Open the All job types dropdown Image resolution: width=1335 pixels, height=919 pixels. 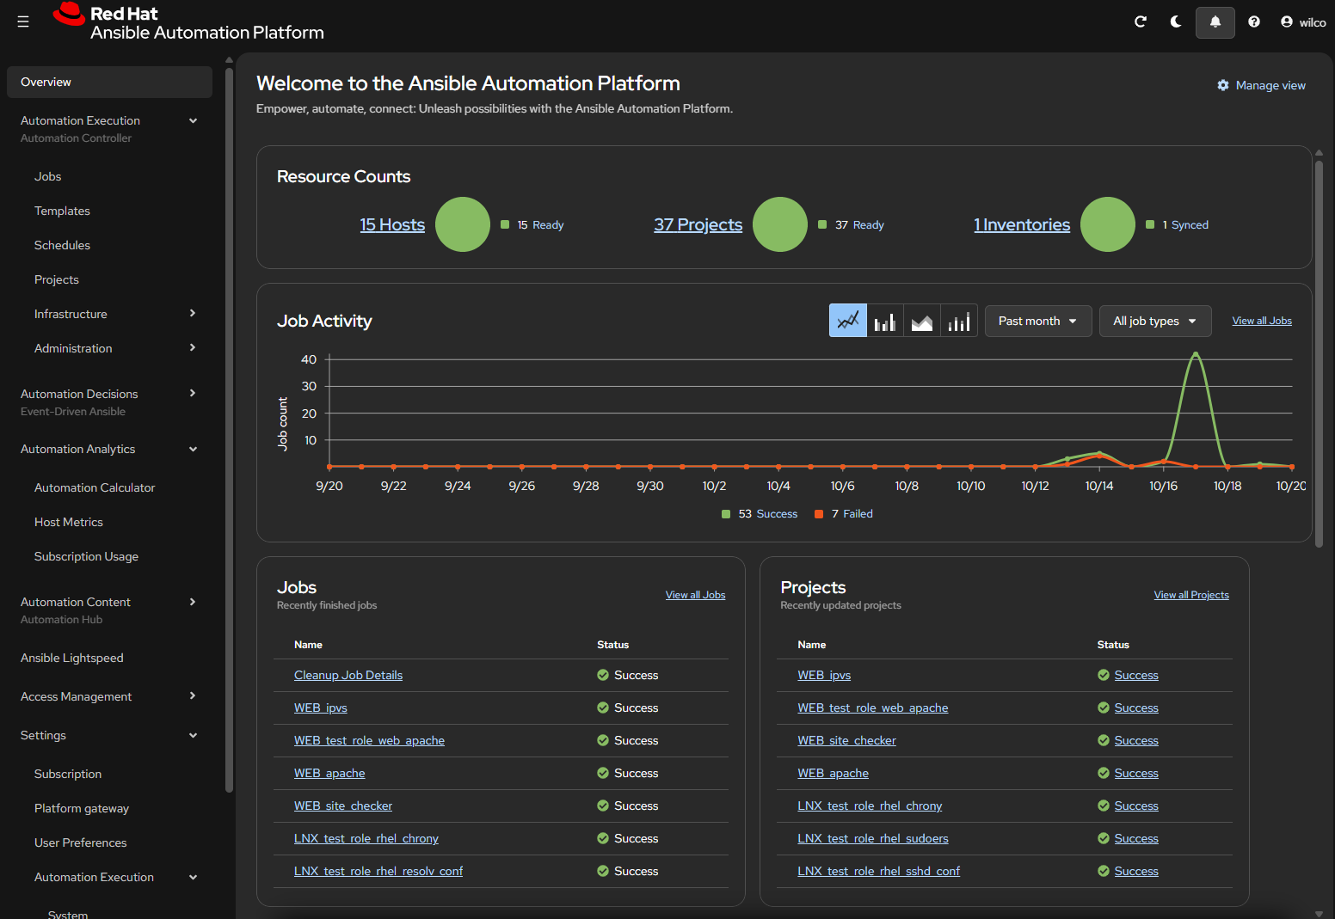coord(1154,321)
